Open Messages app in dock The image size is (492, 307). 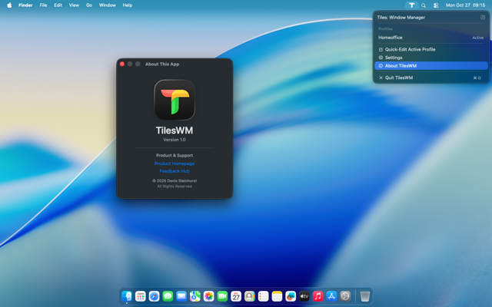[x=168, y=296]
